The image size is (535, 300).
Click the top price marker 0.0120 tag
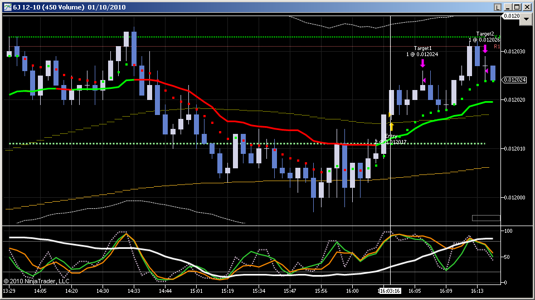511,16
